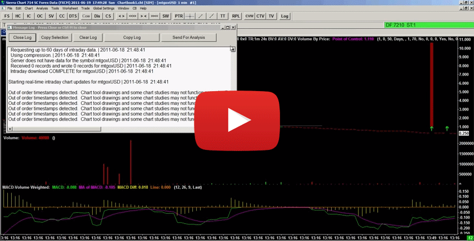Open the Help menu
The width and height of the screenshot is (474, 241).
point(143,8)
